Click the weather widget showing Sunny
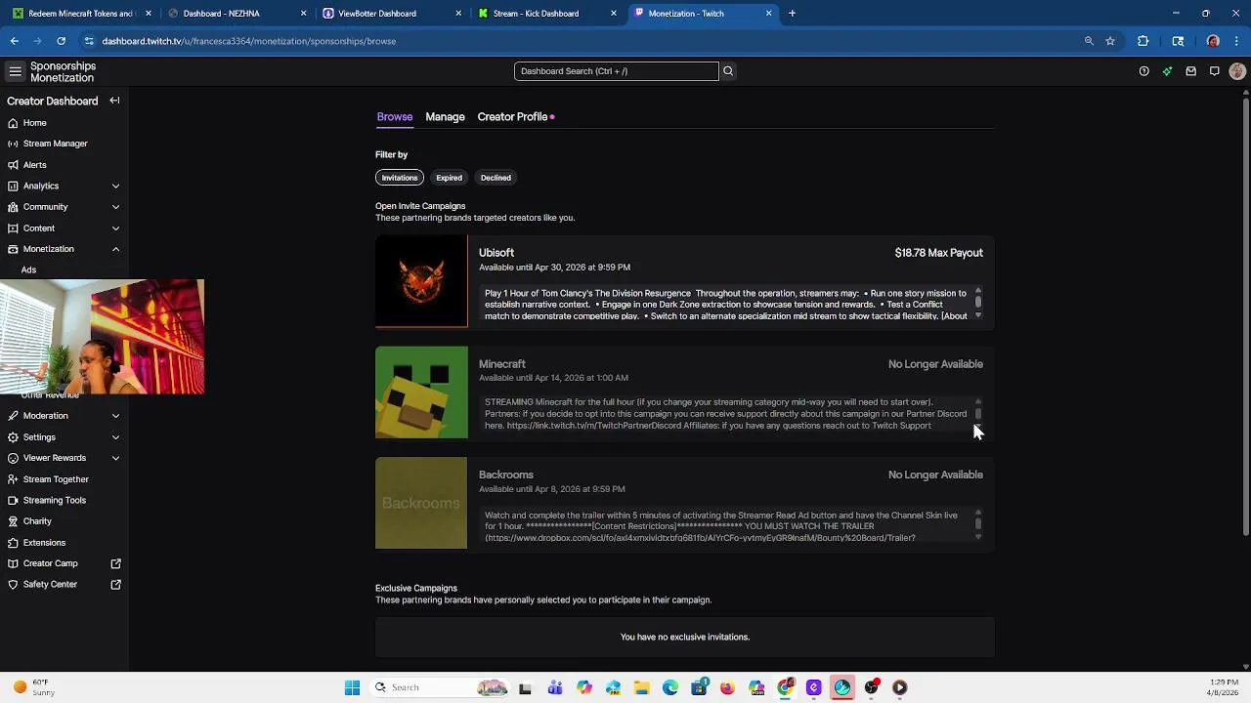The image size is (1251, 703). pyautogui.click(x=34, y=687)
